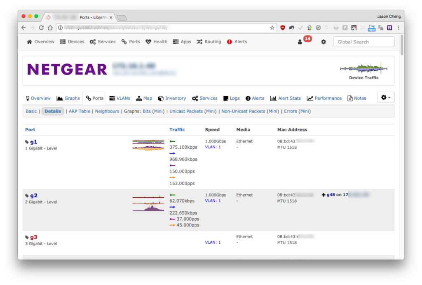Click the Global Search input field

coord(364,42)
